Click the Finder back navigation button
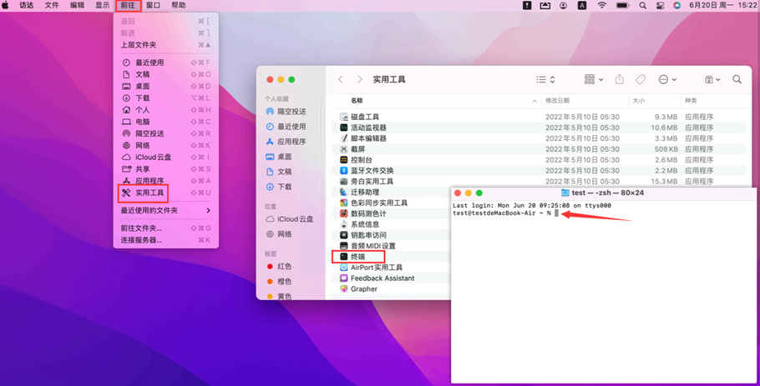760x386 pixels. (x=341, y=79)
